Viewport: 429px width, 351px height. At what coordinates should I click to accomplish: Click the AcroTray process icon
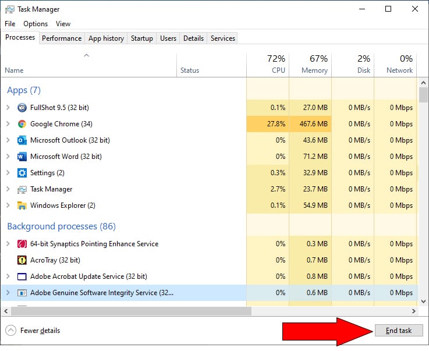[x=22, y=260]
